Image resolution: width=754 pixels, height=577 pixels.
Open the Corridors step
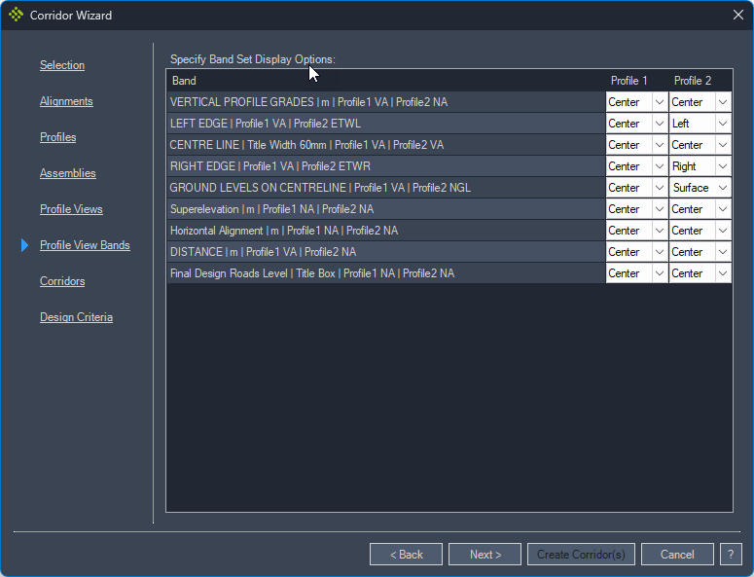pyautogui.click(x=62, y=281)
